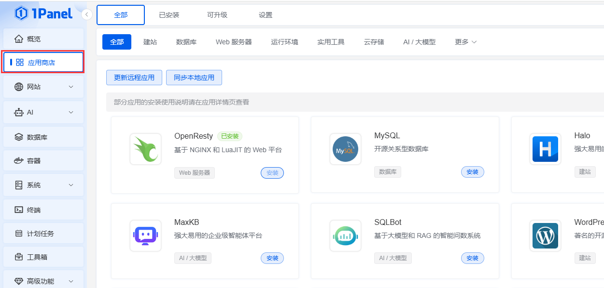
Task: Open the 更多 category dropdown
Action: click(x=466, y=42)
